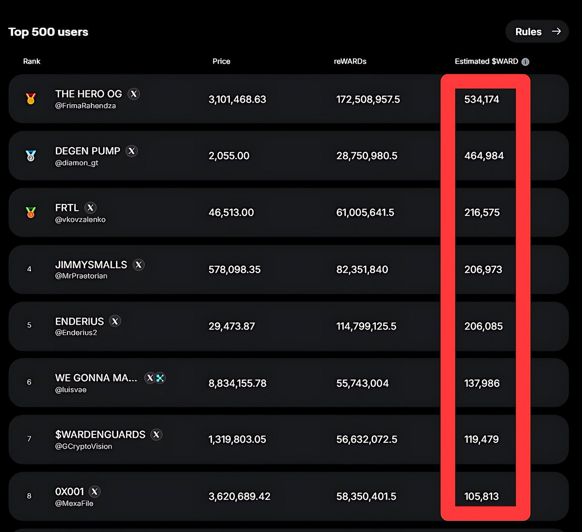The width and height of the screenshot is (582, 532).
Task: Click the silver medal icon for rank two
Action: (x=31, y=156)
